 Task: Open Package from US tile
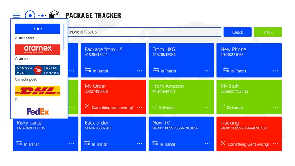(113, 60)
